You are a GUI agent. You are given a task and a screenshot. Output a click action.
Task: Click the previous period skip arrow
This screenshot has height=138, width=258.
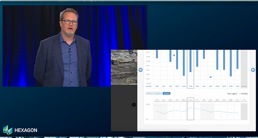click(x=141, y=70)
